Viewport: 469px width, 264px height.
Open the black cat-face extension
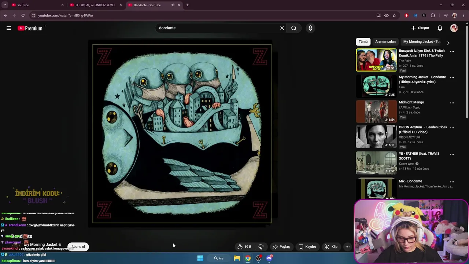tap(424, 15)
